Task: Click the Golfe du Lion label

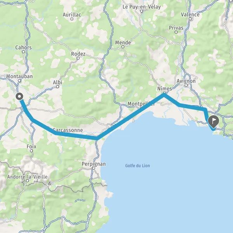Action: click(137, 165)
